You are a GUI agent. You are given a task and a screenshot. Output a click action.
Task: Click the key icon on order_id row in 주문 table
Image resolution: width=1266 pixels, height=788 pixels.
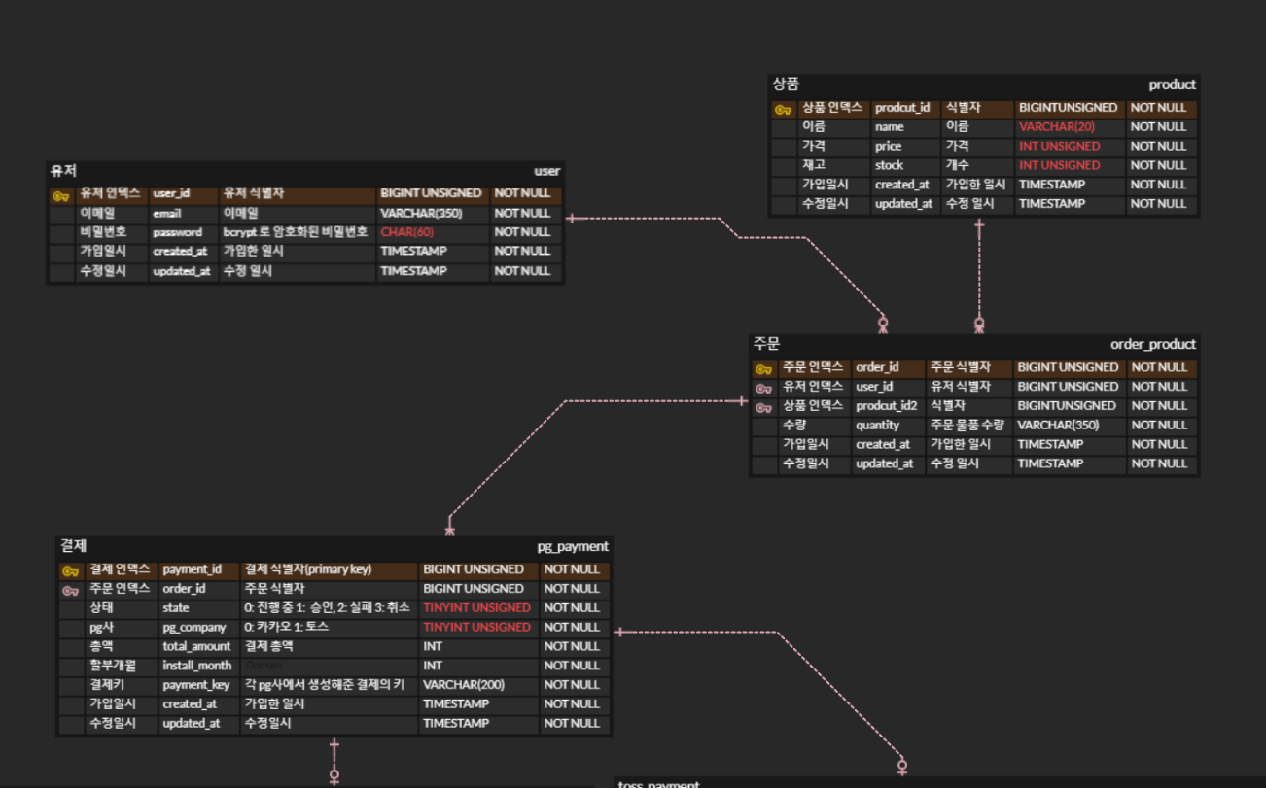763,367
